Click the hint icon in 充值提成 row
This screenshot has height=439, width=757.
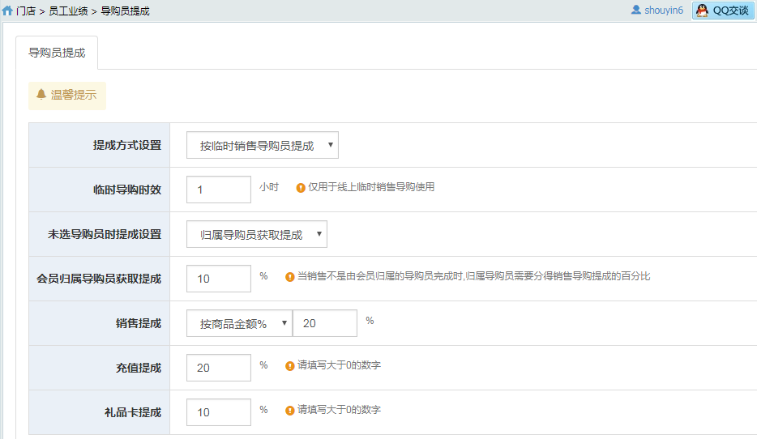point(289,366)
